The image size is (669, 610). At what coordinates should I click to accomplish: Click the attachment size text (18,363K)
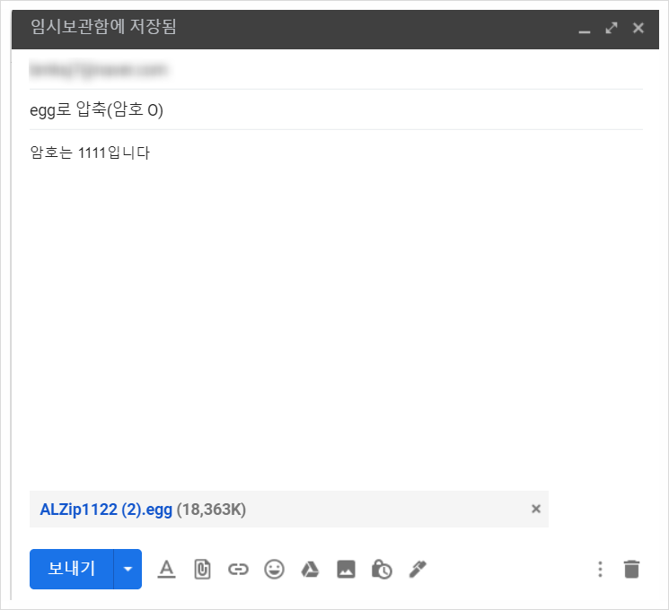[x=211, y=510]
